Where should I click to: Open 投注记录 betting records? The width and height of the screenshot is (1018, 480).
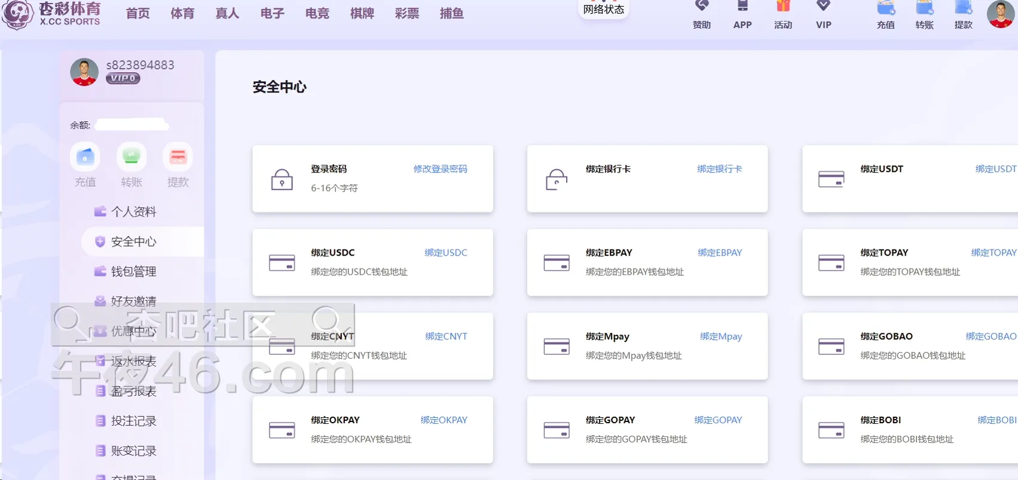pos(133,421)
